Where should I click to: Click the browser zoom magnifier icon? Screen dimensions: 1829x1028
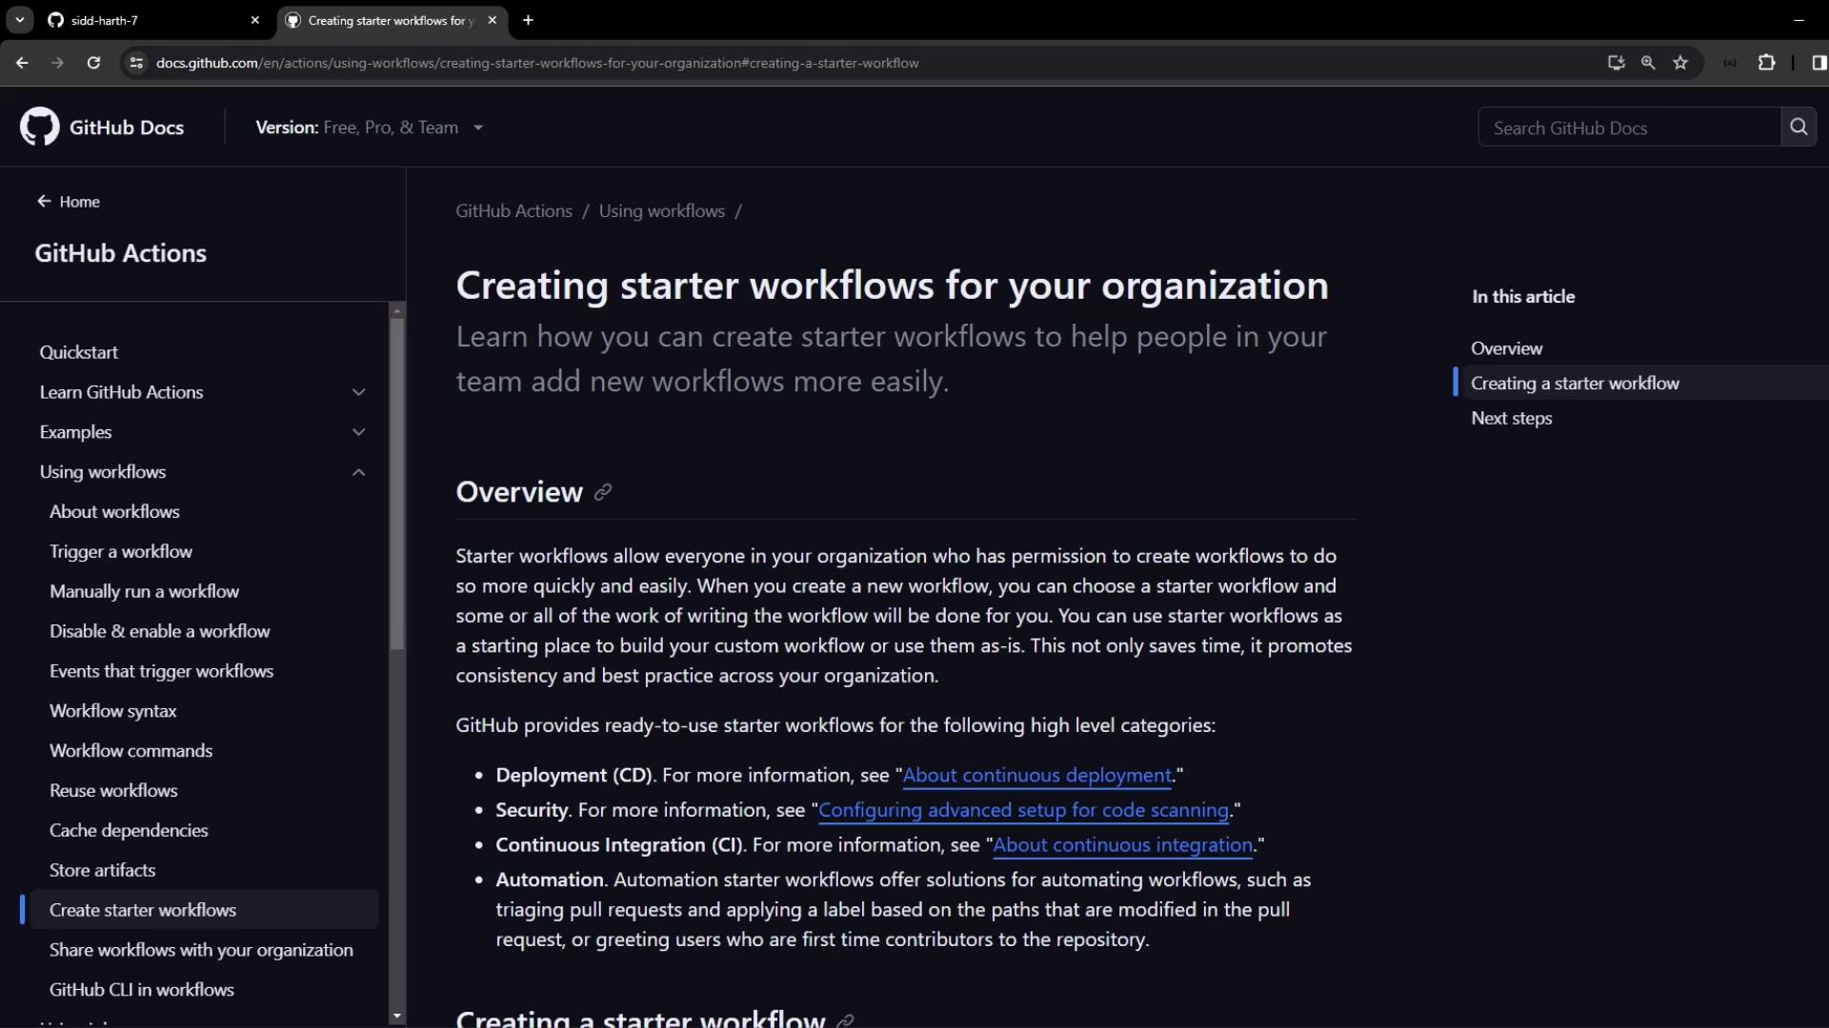(1648, 63)
